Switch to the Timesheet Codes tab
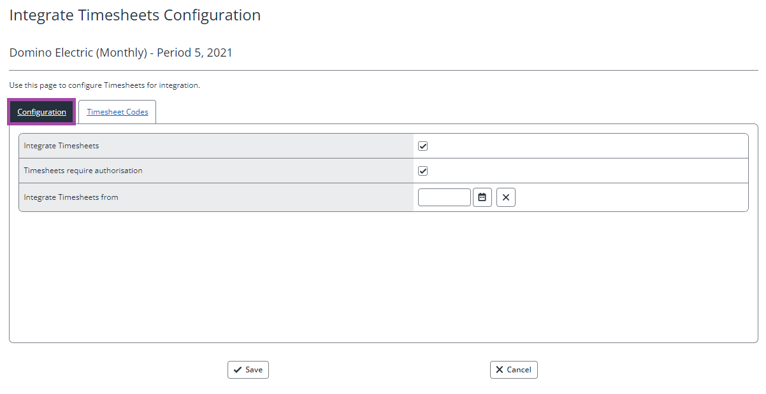This screenshot has height=394, width=766. tap(117, 112)
